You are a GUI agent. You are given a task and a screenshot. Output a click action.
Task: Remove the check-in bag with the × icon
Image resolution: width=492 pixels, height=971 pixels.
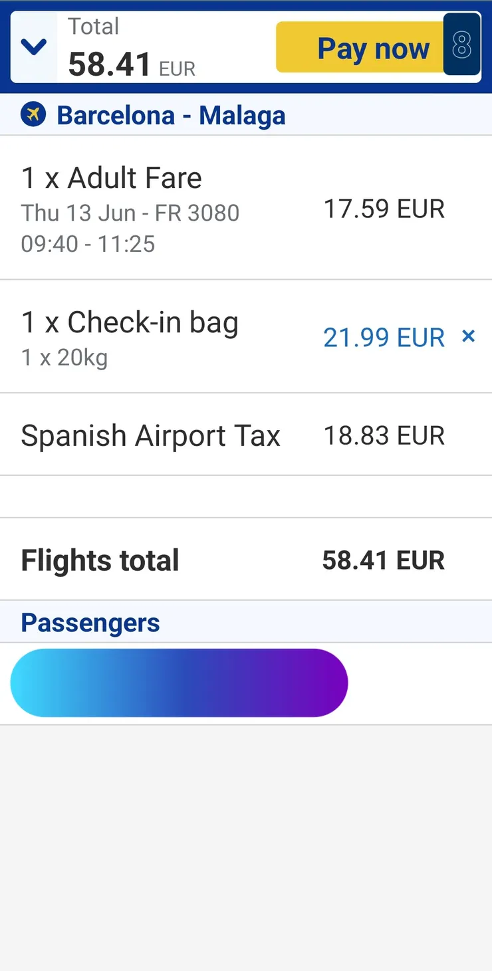click(469, 336)
